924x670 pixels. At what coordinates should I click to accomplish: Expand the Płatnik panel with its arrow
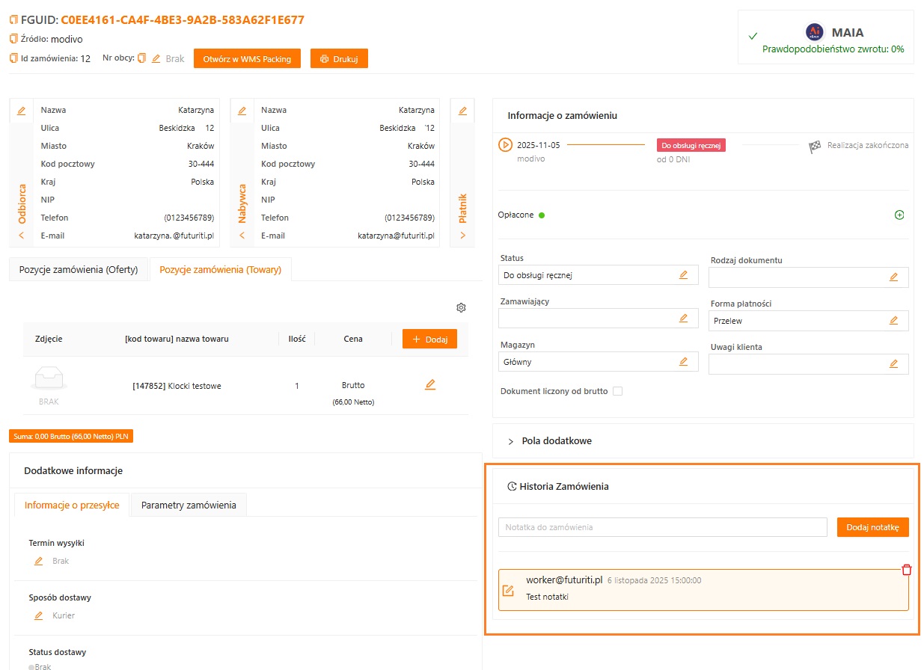462,236
